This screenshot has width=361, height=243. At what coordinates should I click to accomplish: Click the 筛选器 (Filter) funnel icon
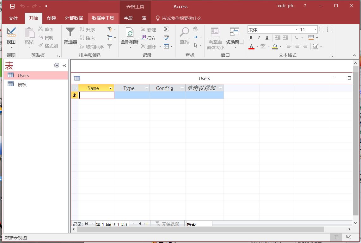pos(70,32)
